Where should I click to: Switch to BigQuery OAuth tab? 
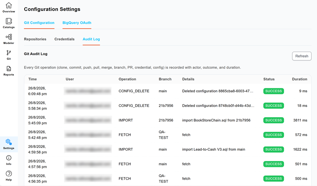point(77,23)
